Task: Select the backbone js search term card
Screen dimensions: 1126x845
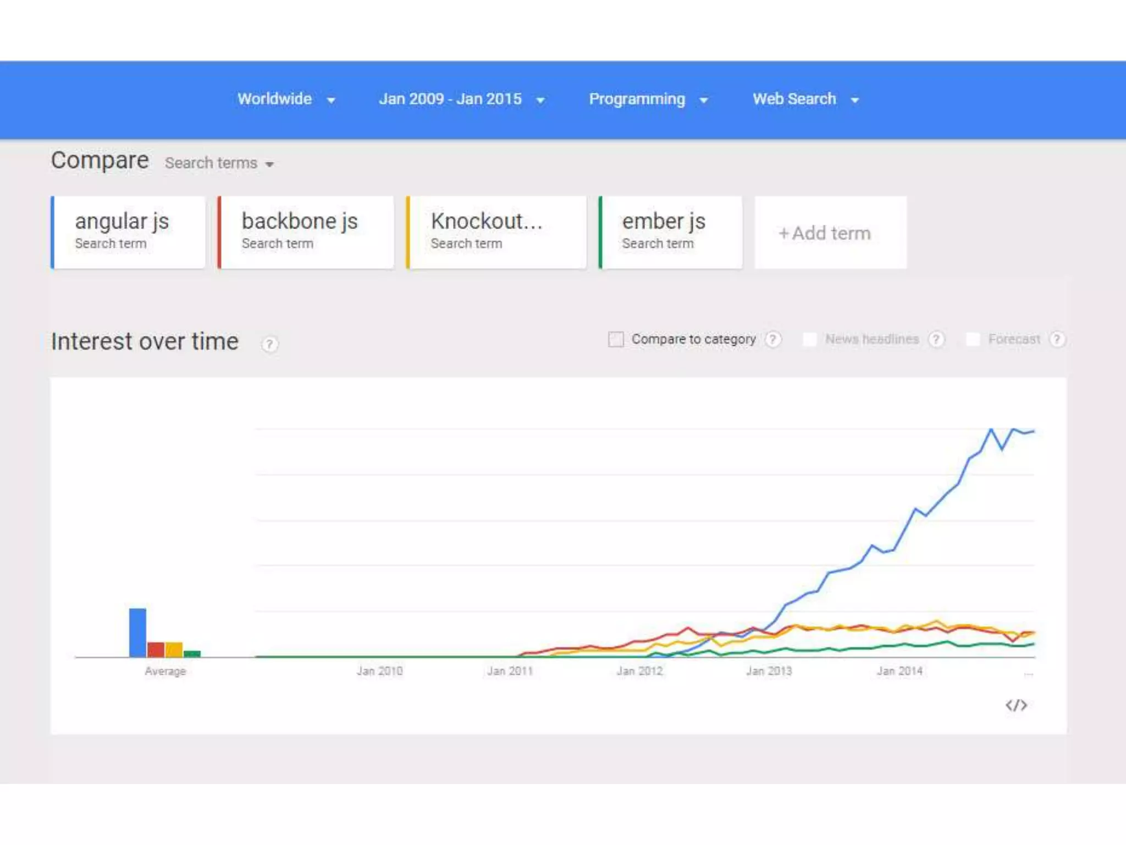Action: click(306, 233)
